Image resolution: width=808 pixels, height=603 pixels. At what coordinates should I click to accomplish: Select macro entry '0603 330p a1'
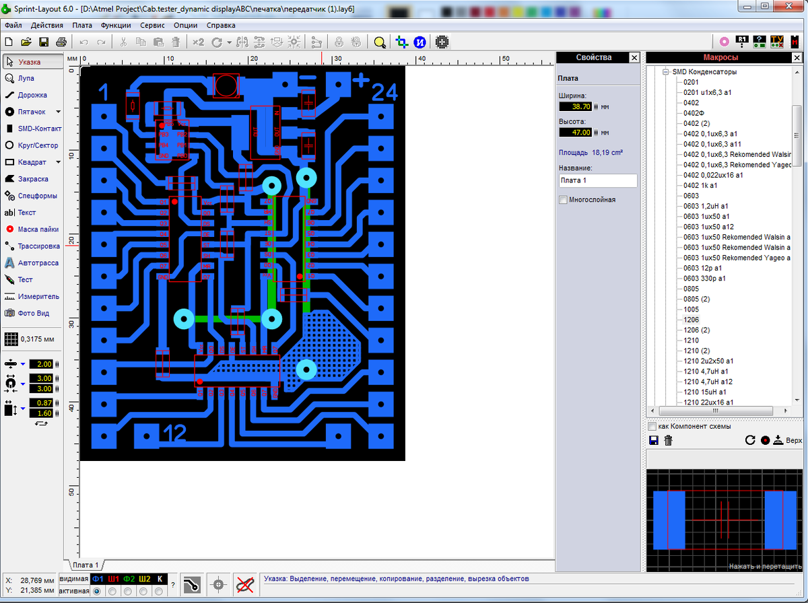coord(703,278)
